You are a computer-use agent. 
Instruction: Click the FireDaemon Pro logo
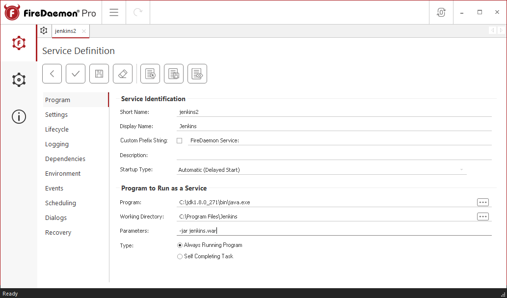pyautogui.click(x=50, y=13)
